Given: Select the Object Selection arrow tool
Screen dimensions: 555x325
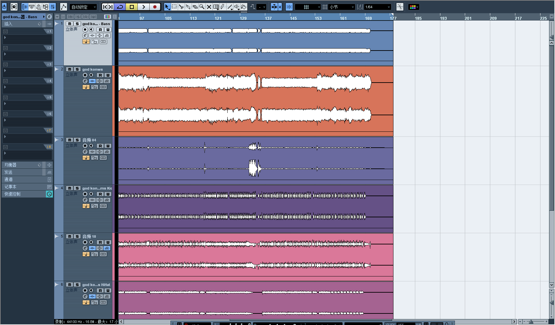Looking at the screenshot, I should click(x=167, y=7).
